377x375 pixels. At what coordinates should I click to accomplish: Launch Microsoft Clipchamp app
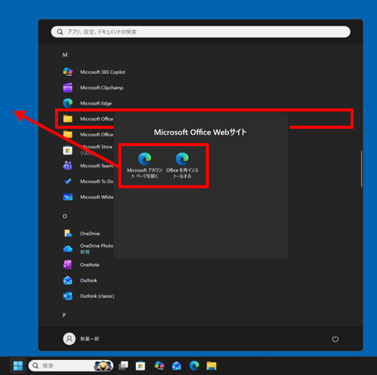(x=93, y=87)
